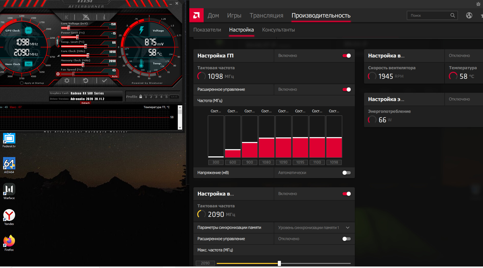The height and width of the screenshot is (268, 483).
Task: Click Core Voltage value -150 field
Action: 112,24
